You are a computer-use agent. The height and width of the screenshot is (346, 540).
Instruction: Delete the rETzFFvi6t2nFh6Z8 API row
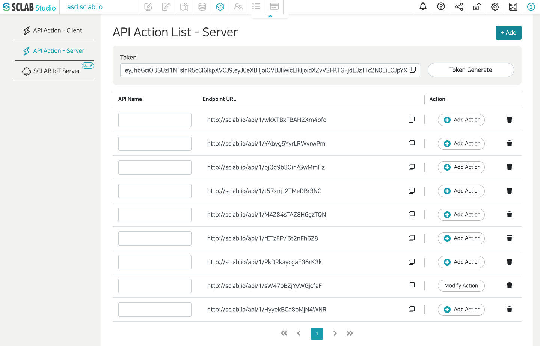point(510,238)
